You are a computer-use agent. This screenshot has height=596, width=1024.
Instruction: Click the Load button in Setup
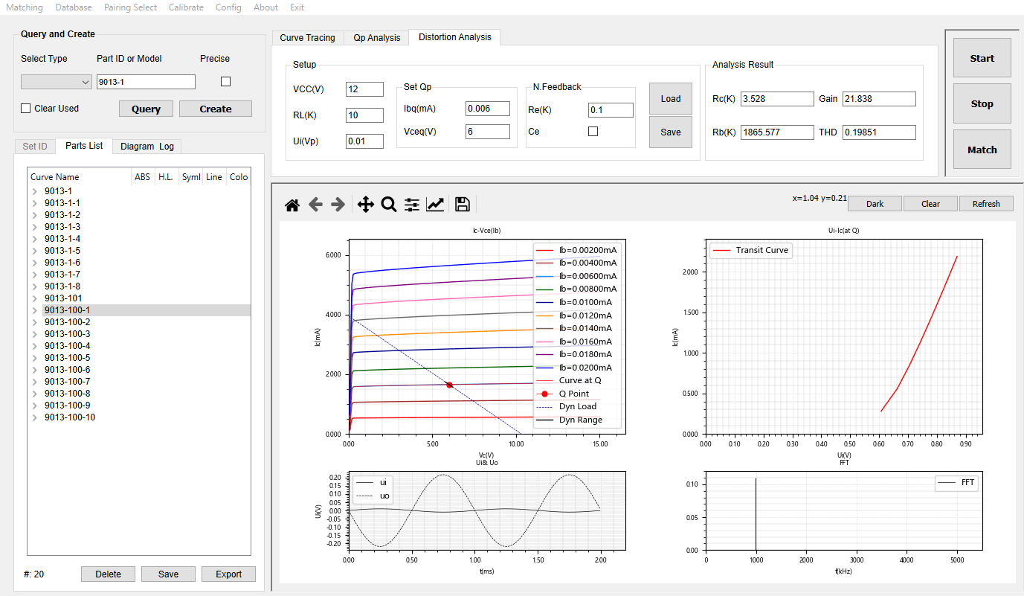click(x=671, y=99)
